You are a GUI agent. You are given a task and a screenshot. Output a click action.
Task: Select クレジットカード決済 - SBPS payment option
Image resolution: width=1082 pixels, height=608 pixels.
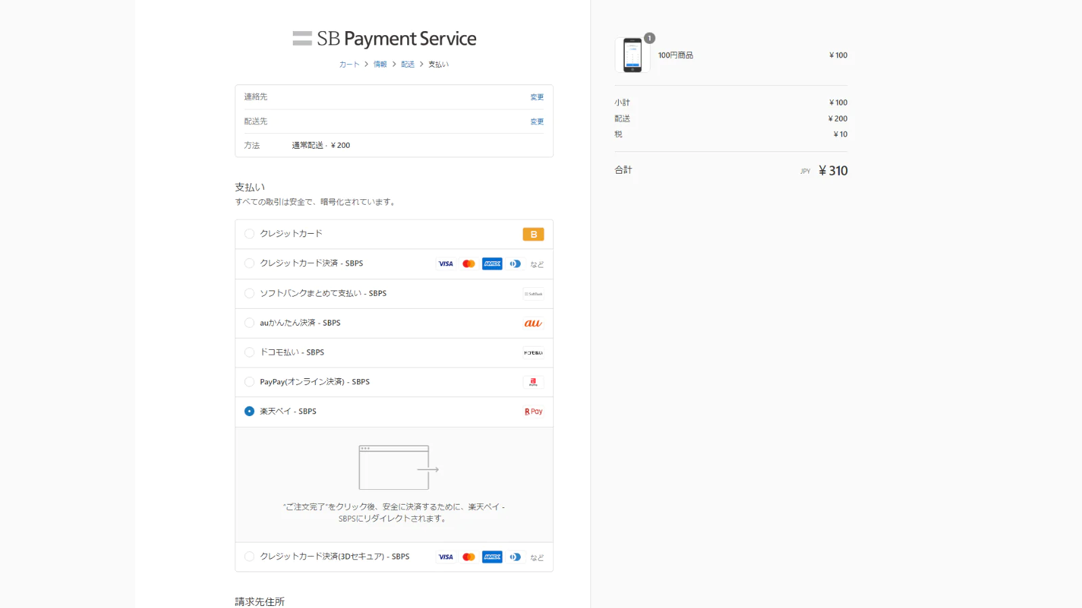click(x=250, y=263)
